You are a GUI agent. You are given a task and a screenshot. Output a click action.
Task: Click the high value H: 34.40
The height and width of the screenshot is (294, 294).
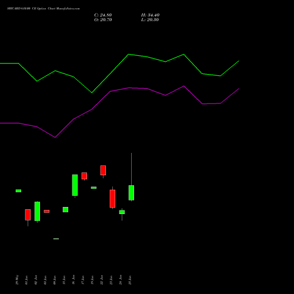(x=150, y=15)
